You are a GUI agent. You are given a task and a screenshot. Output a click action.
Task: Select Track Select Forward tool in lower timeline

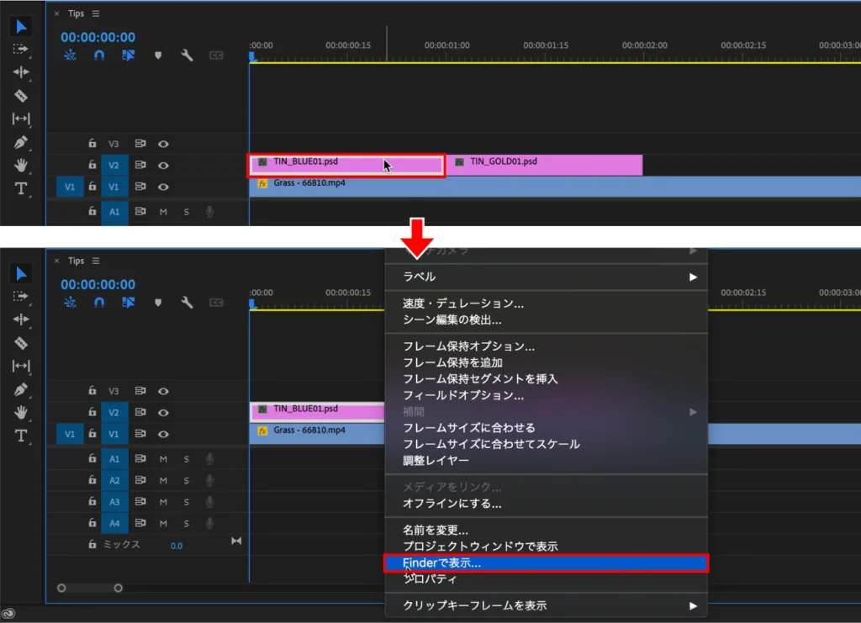[21, 296]
